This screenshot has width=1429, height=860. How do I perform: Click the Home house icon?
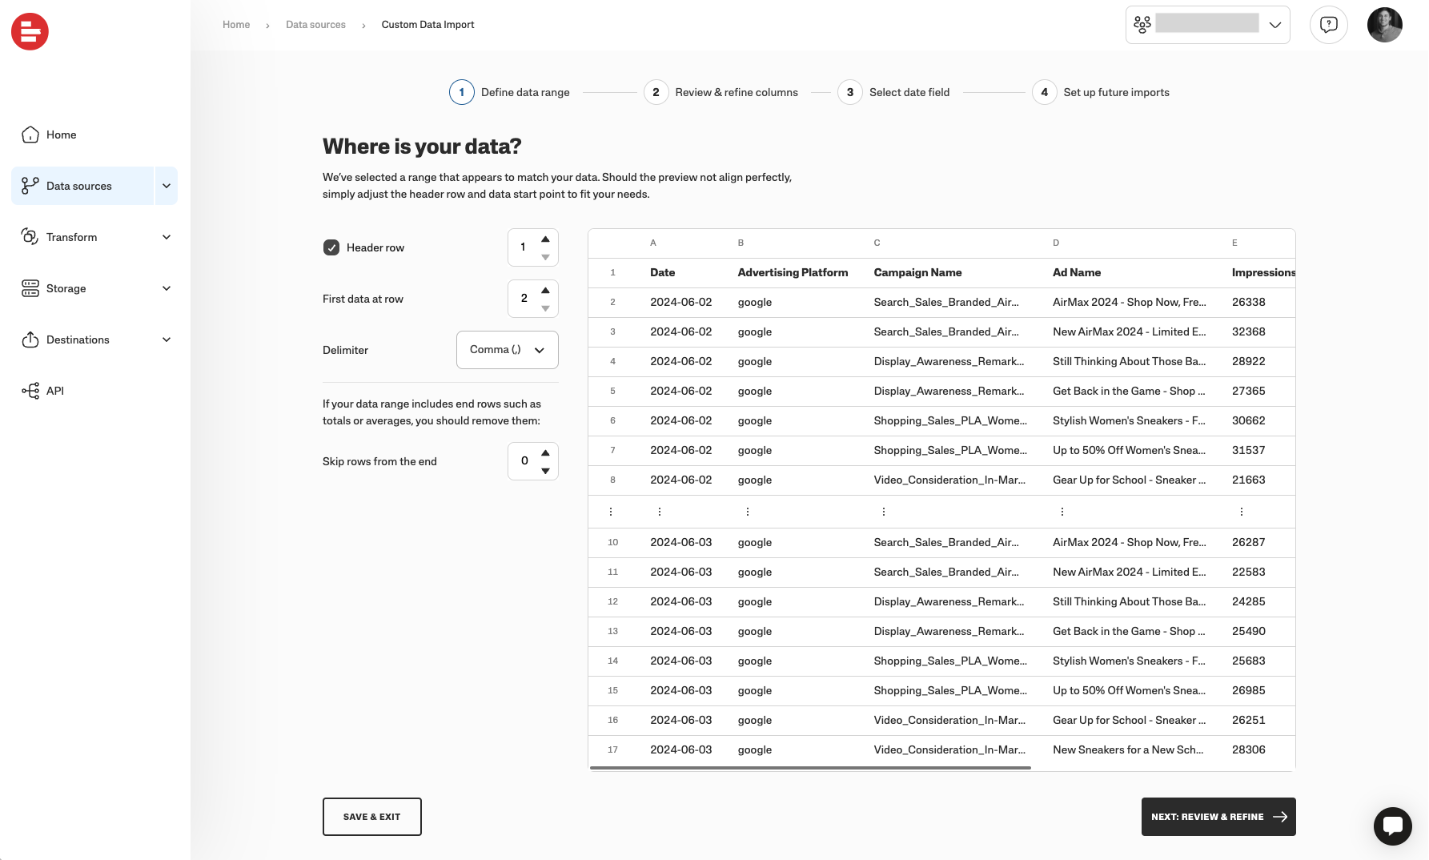[x=30, y=135]
